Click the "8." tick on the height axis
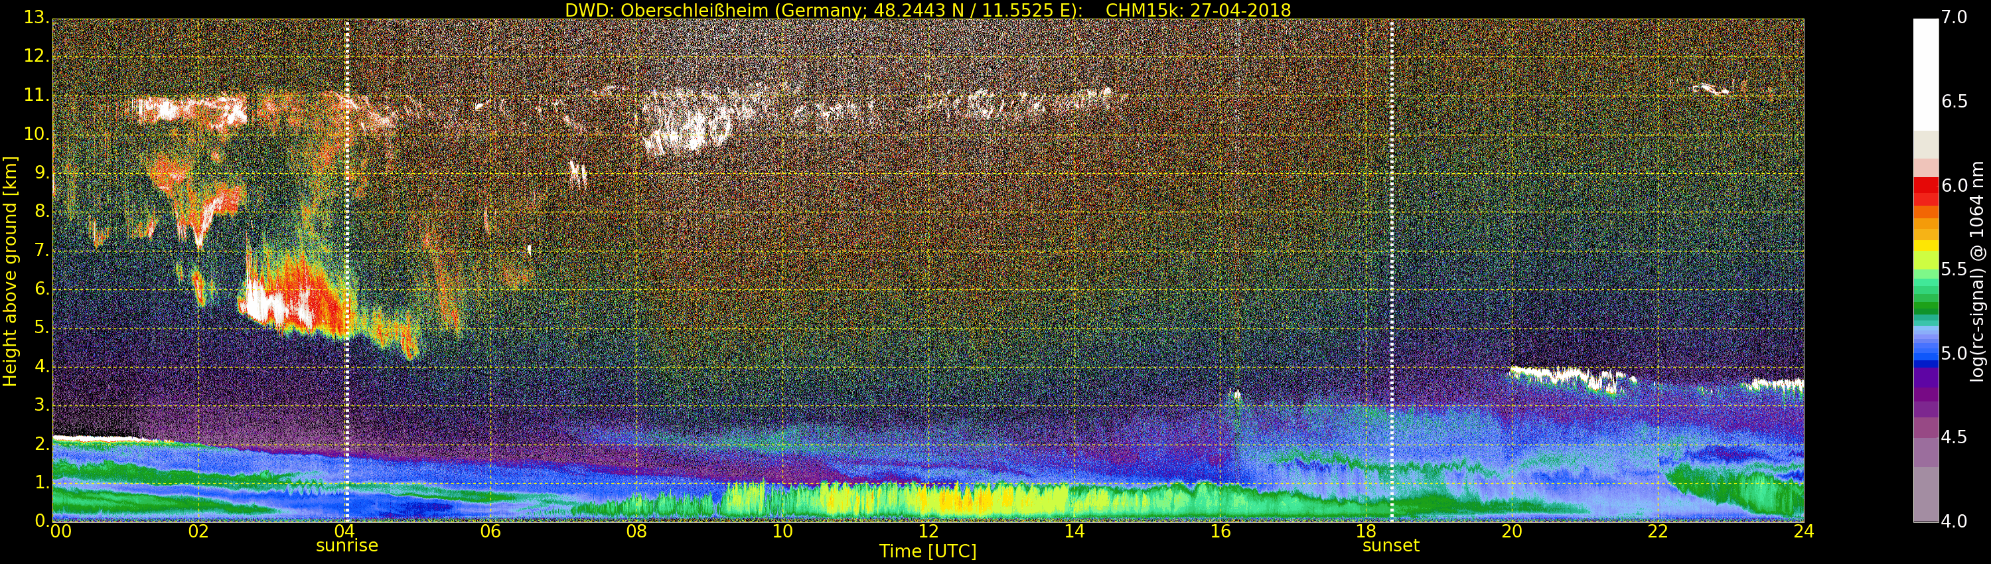Viewport: 1991px width, 564px height. point(42,212)
